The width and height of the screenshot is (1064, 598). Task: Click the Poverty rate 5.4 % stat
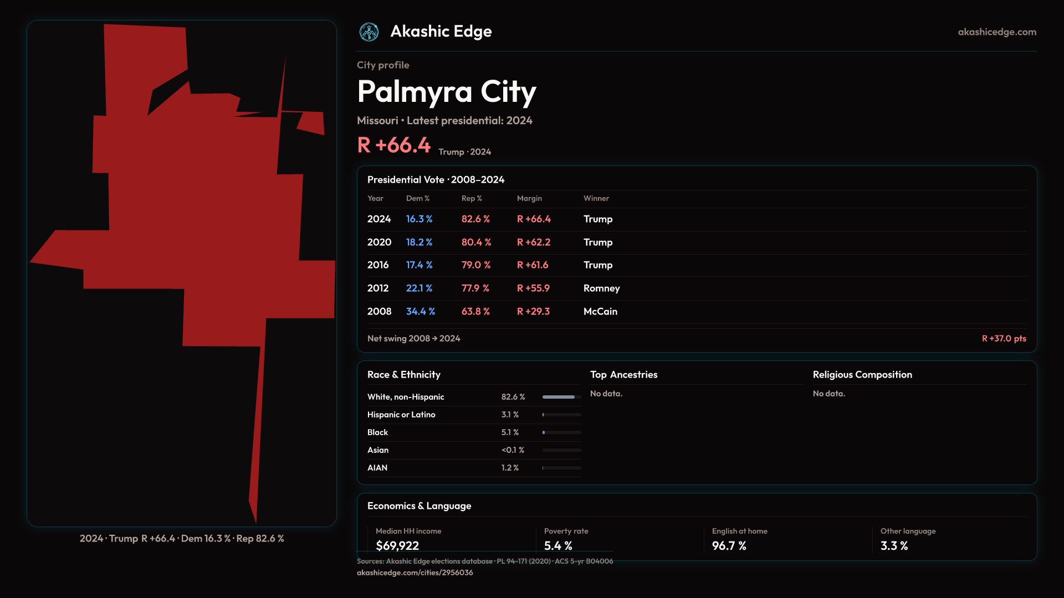coord(558,545)
